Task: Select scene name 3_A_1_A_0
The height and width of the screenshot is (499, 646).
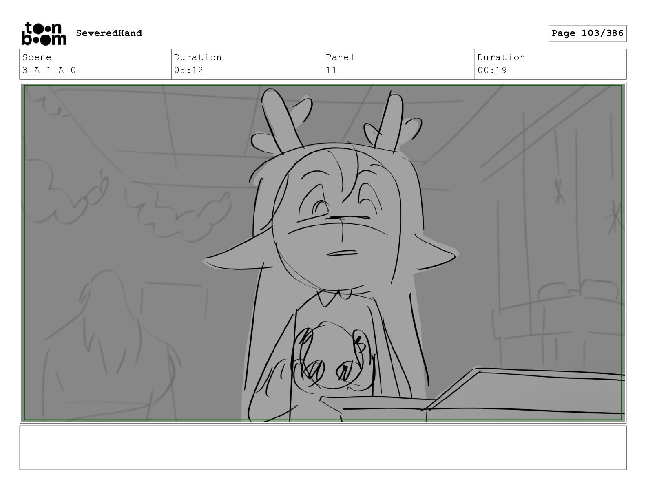Action: tap(49, 70)
